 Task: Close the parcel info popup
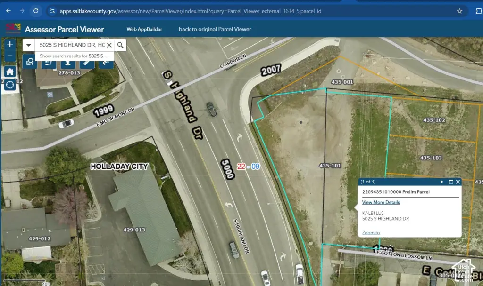pyautogui.click(x=458, y=182)
